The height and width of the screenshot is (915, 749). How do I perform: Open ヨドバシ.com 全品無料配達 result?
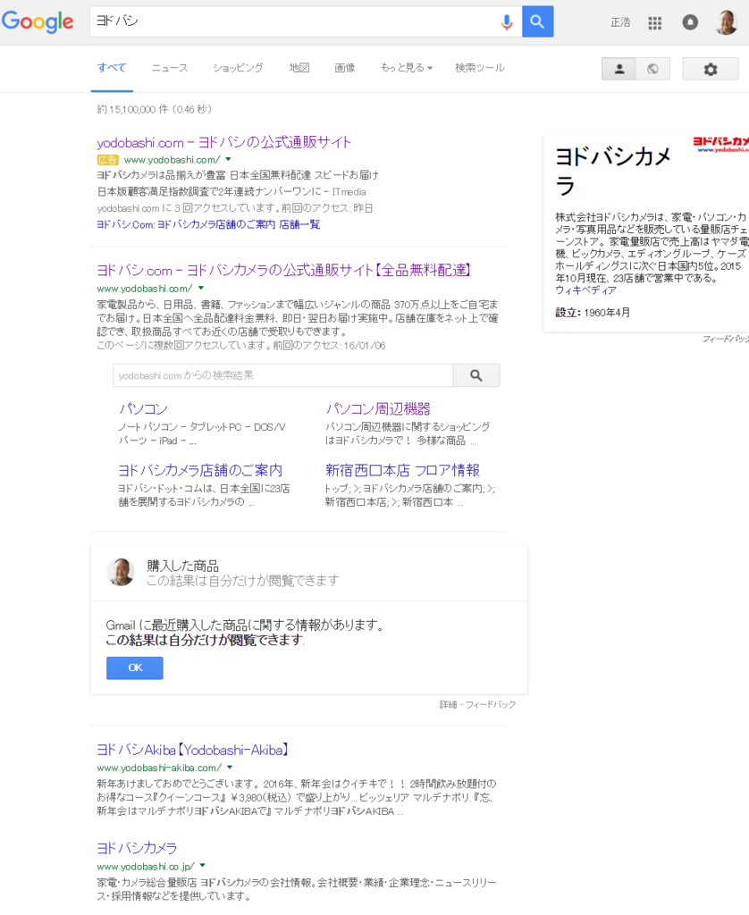[x=283, y=270]
